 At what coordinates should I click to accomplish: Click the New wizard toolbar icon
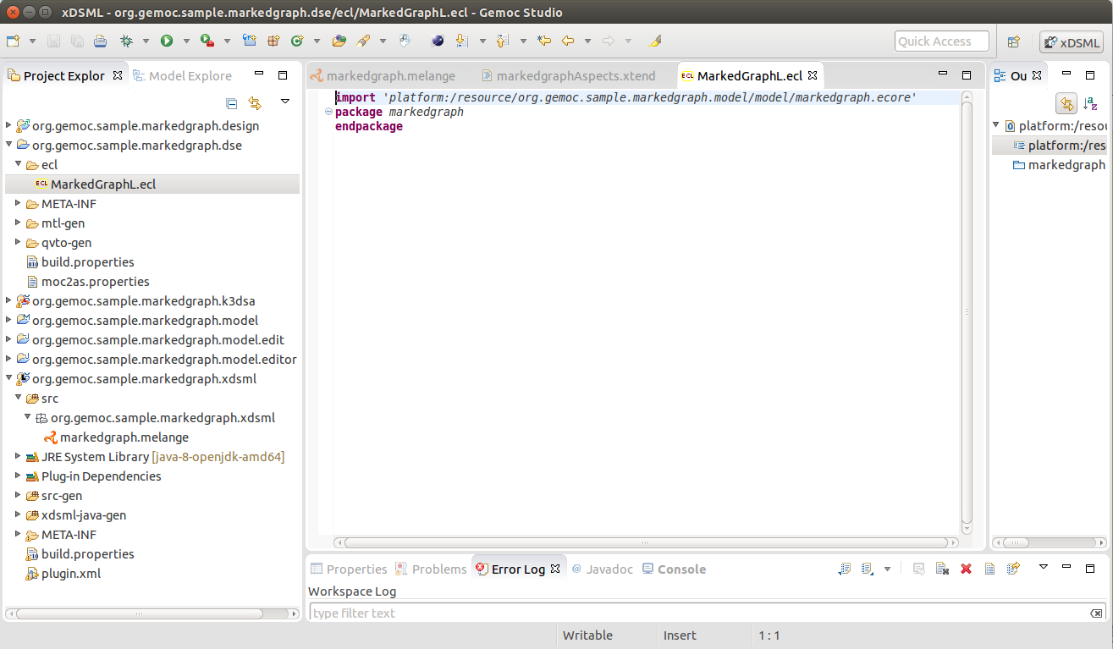pyautogui.click(x=13, y=41)
